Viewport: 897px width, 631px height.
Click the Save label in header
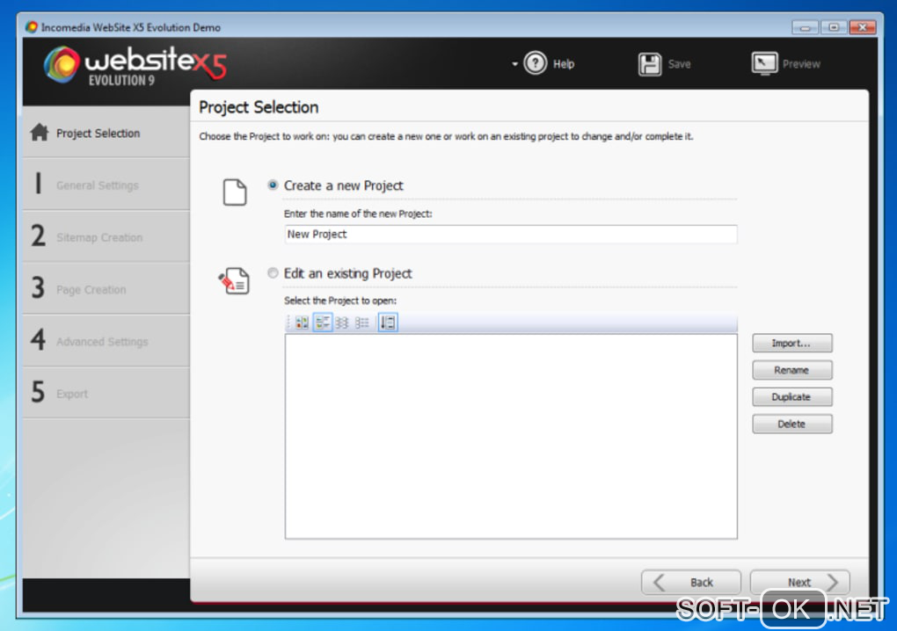(x=679, y=64)
